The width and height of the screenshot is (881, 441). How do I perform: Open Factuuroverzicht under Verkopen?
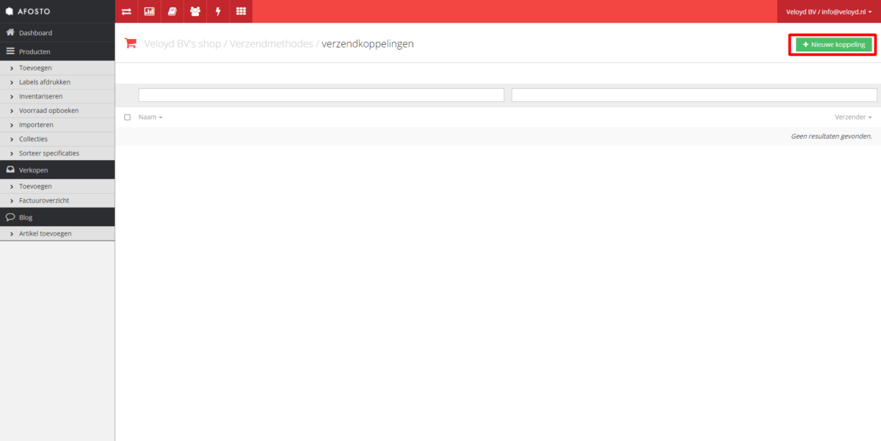coord(43,200)
